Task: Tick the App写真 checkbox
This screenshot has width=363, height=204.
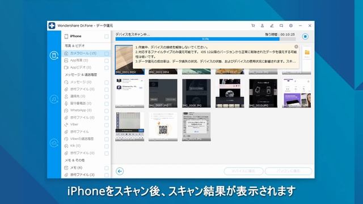Action: coord(107,61)
